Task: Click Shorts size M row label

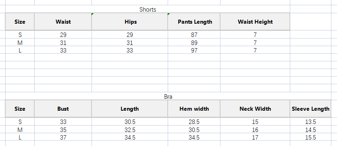Action: click(x=20, y=43)
